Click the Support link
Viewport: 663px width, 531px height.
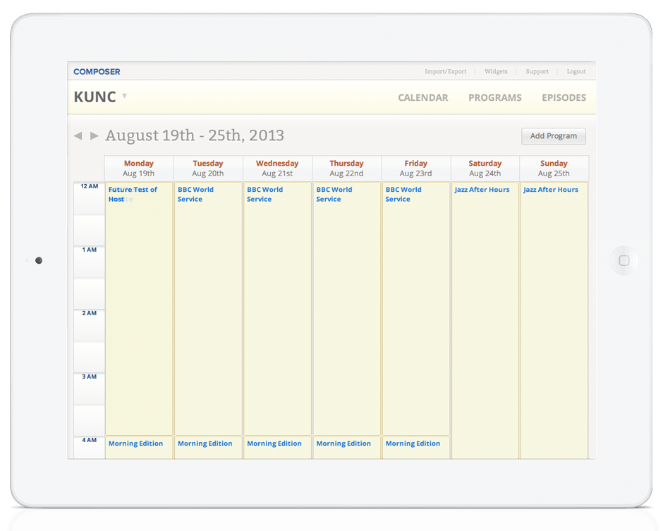pyautogui.click(x=537, y=71)
